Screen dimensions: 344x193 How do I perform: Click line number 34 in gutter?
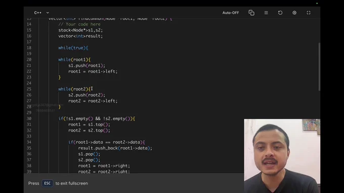tap(29, 142)
